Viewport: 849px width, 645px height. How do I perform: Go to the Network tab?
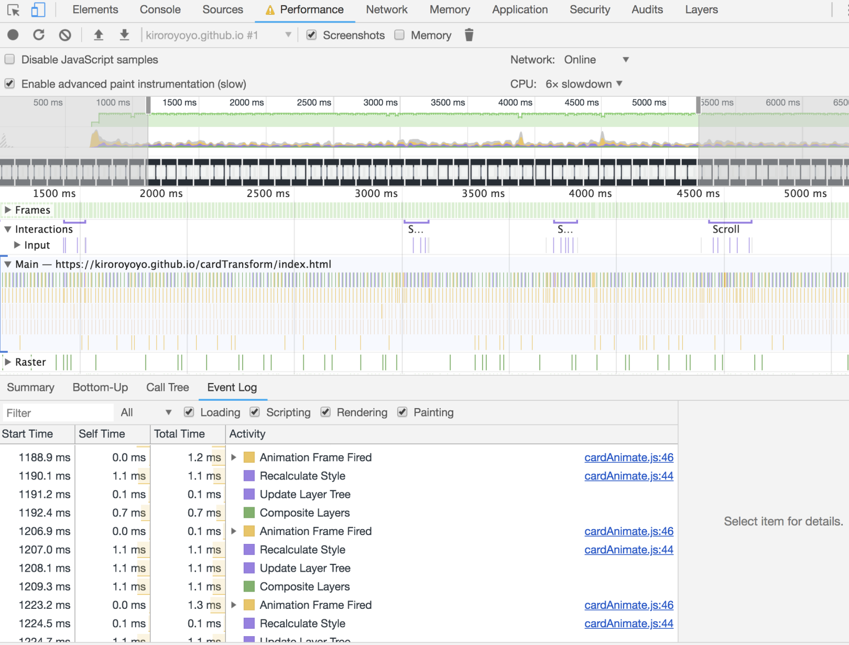coord(387,10)
